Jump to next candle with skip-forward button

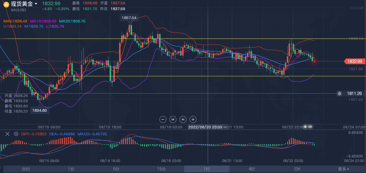point(183,119)
